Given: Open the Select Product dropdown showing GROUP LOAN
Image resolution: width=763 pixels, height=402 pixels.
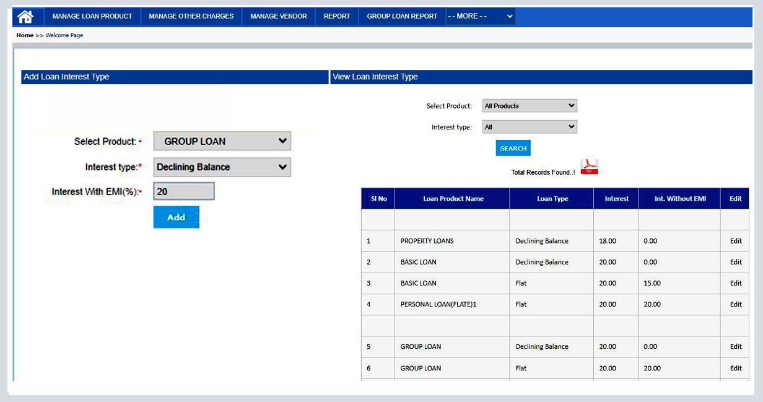Looking at the screenshot, I should pos(222,141).
